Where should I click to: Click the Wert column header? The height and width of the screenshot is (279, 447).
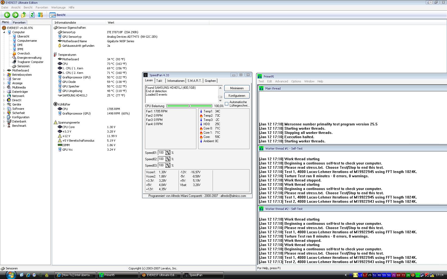click(x=157, y=23)
